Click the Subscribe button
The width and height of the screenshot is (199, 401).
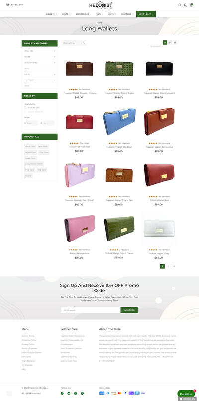129,310
